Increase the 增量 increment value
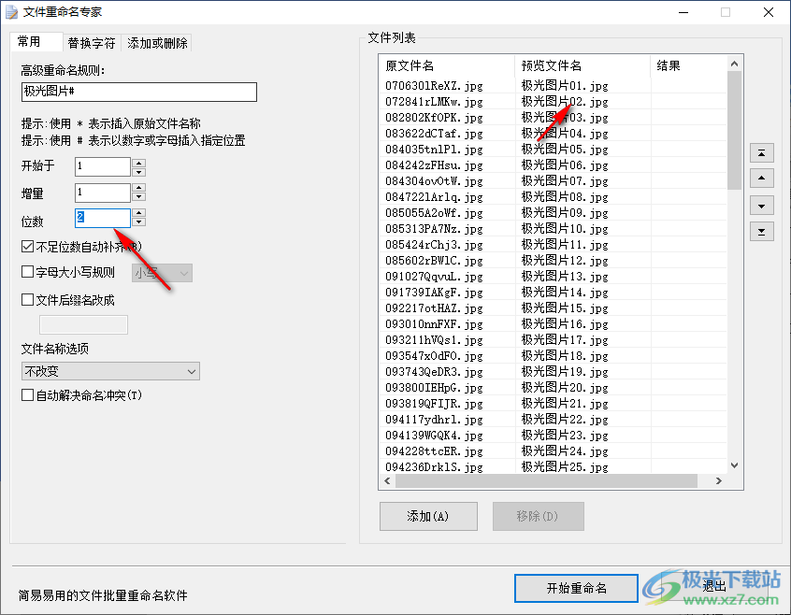Screen dimensions: 791x615 [138, 188]
